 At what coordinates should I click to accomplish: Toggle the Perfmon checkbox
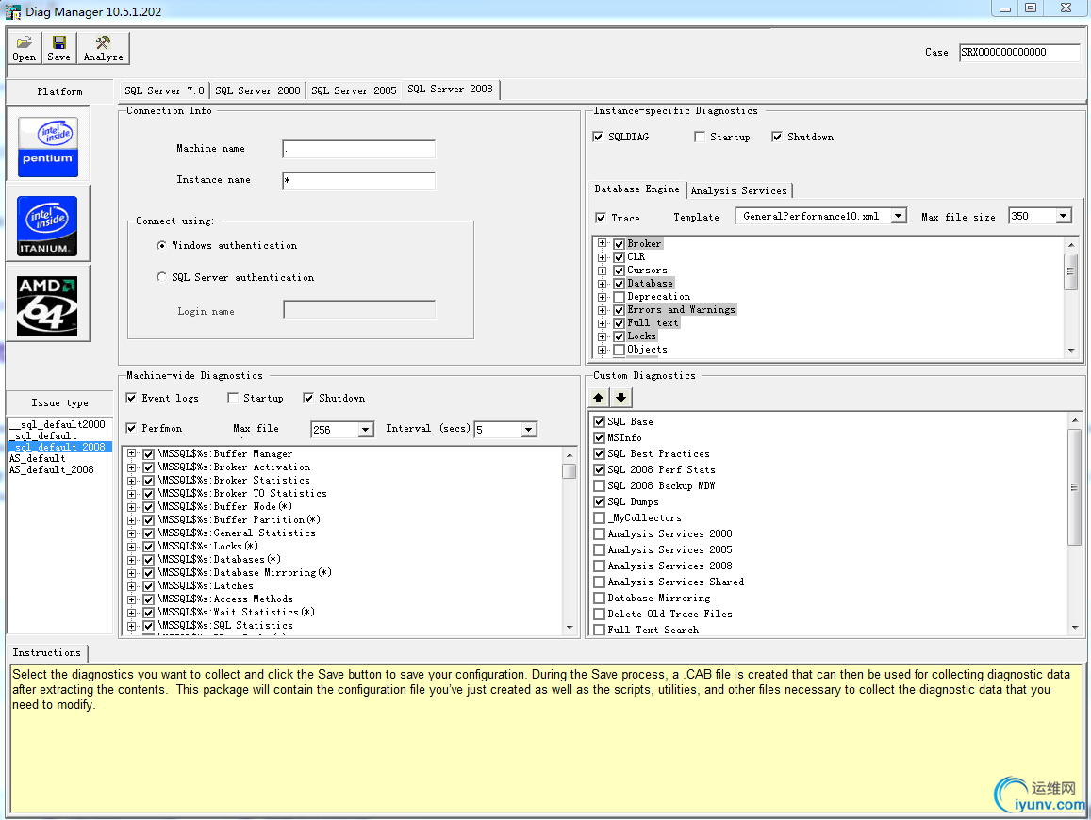[x=131, y=429]
